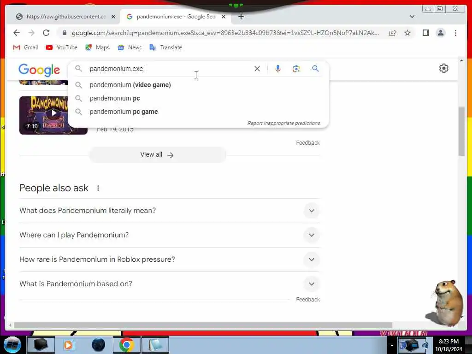This screenshot has width=472, height=354.
Task: Start voice search with microphone
Action: tap(278, 69)
